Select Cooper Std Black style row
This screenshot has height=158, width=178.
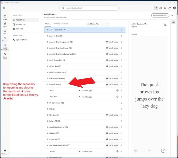click(x=85, y=91)
